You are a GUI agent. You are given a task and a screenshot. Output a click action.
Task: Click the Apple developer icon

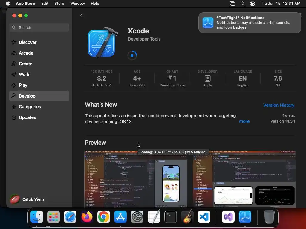pos(207,78)
